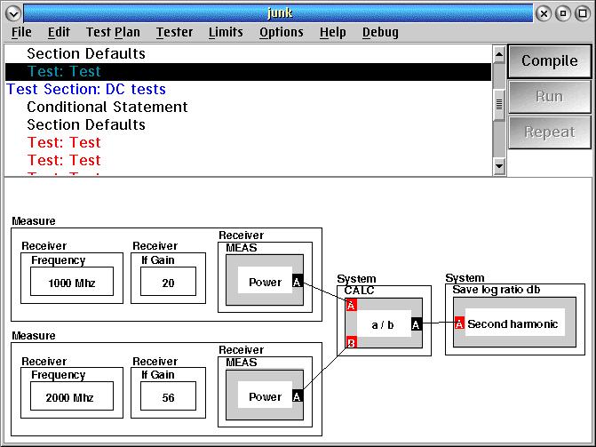Open the Edit menu
The image size is (596, 447).
click(59, 32)
